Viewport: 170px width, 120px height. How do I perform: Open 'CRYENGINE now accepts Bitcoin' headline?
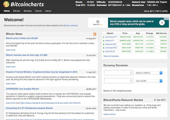(x=23, y=89)
